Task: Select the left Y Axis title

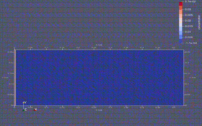Action: 5,78
